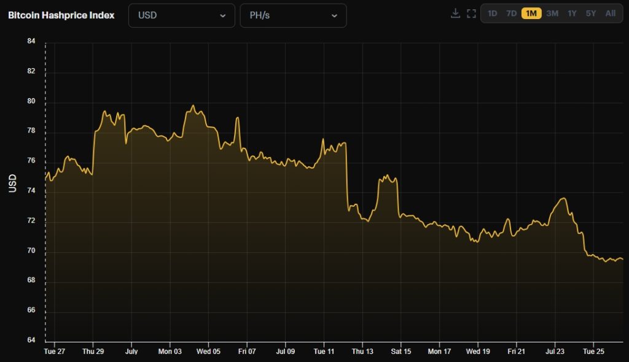This screenshot has height=362, width=629.
Task: Click the 72 y-axis value
Action: tap(31, 221)
